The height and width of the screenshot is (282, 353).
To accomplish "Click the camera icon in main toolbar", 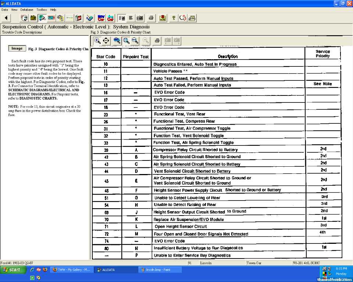I will click(x=140, y=18).
